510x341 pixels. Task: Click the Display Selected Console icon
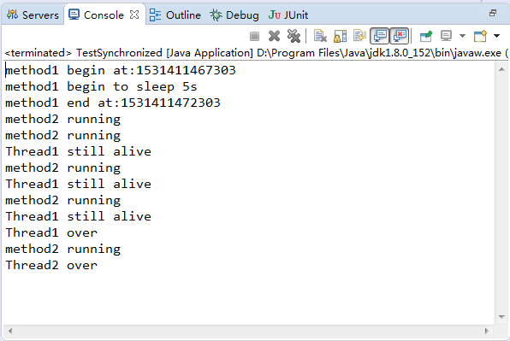[x=446, y=36]
